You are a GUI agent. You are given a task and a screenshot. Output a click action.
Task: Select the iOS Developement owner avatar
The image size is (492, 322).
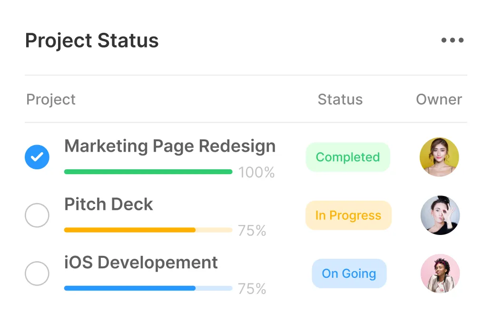(440, 273)
